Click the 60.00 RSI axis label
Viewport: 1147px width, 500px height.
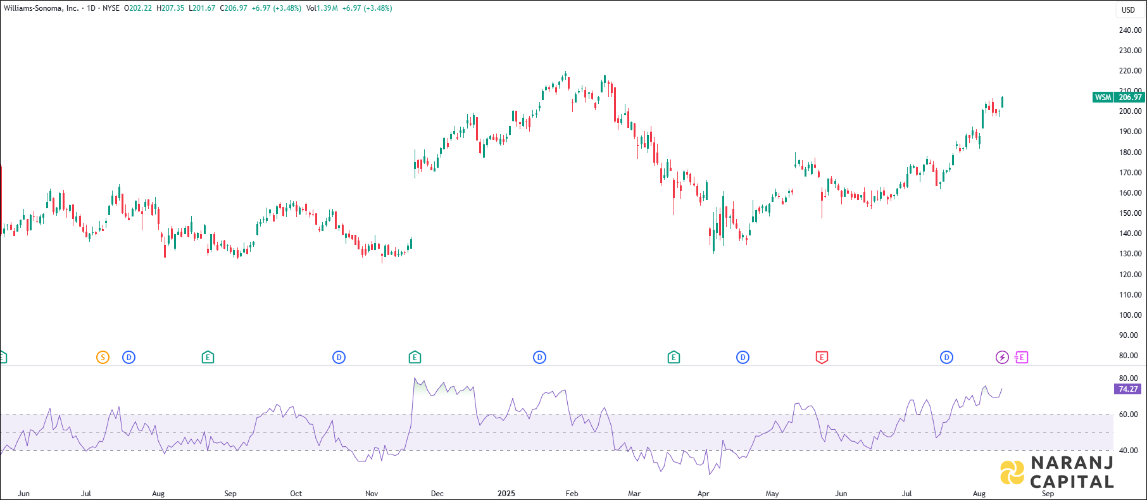point(1128,415)
